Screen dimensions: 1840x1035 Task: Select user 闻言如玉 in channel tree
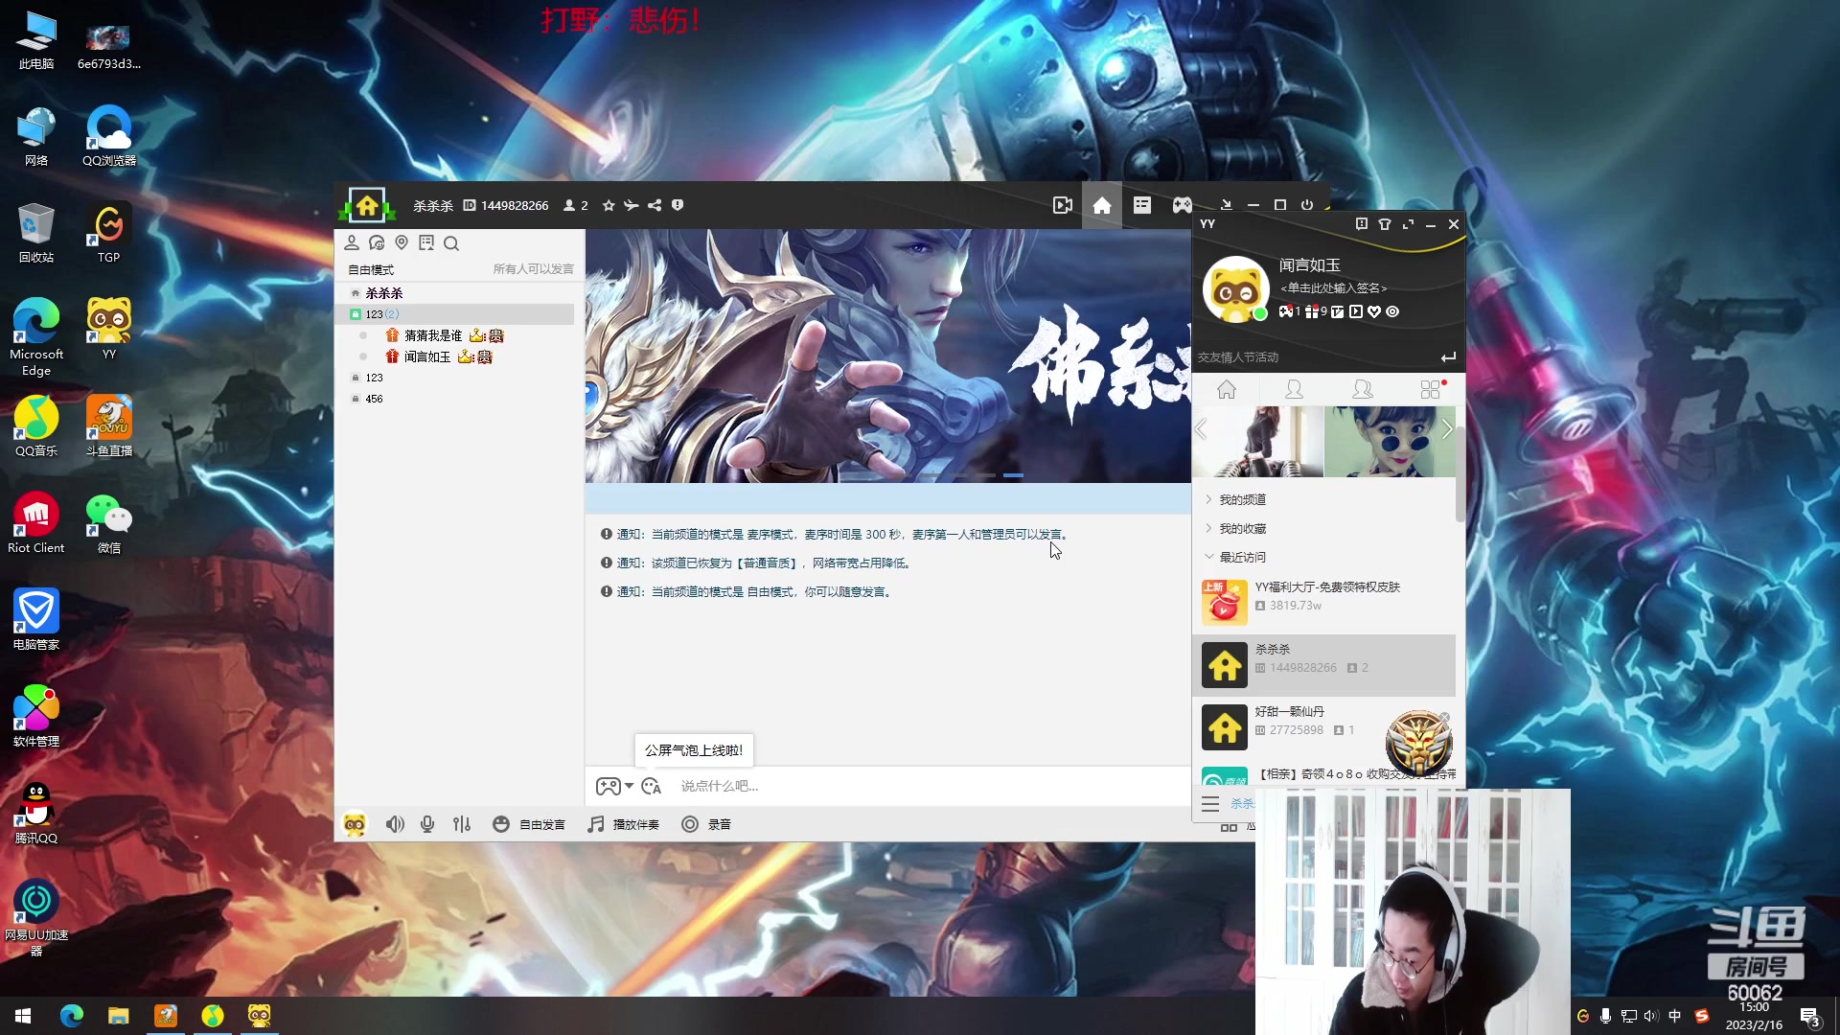click(x=427, y=356)
